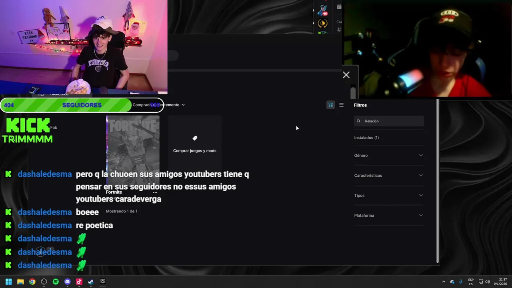Image resolution: width=512 pixels, height=288 pixels.
Task: Expand the Características filter section
Action: click(x=389, y=175)
